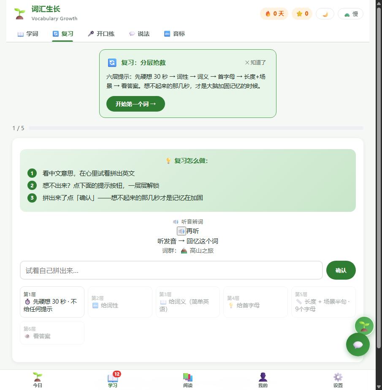Toggle dark mode moon button
Viewport: 382px width, 390px height.
(x=325, y=14)
